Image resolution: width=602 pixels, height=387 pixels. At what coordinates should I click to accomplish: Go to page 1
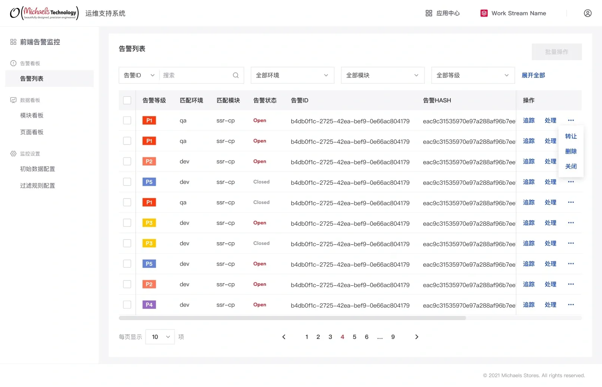pos(307,337)
